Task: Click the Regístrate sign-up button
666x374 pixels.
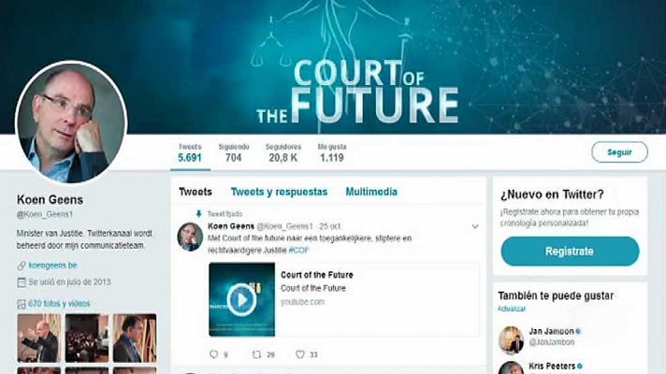Action: 570,252
